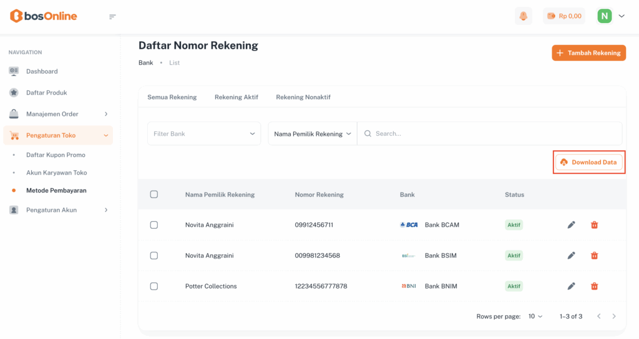Open the Filter Bank dropdown
The width and height of the screenshot is (639, 339).
204,134
